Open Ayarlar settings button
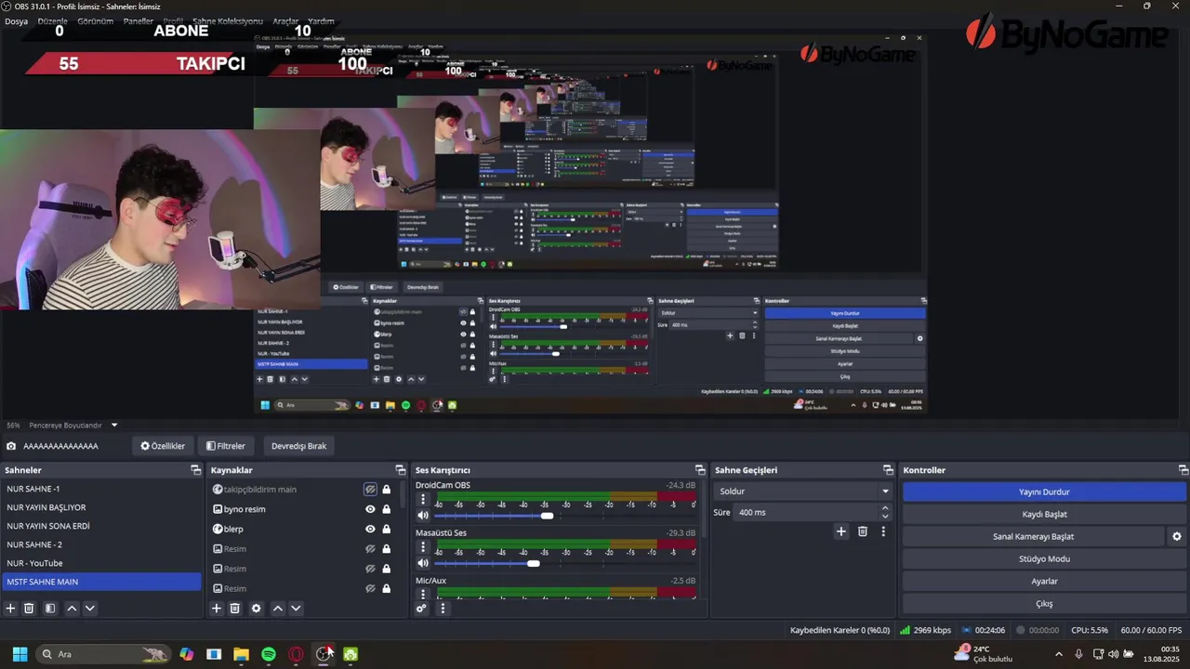The width and height of the screenshot is (1190, 669). 1044,581
